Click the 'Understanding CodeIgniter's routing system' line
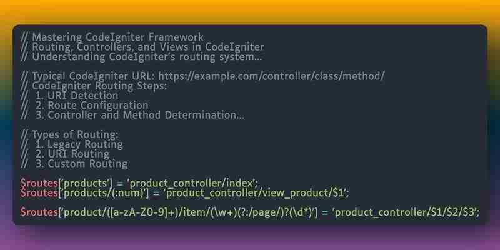The width and height of the screenshot is (500, 250). [x=141, y=57]
